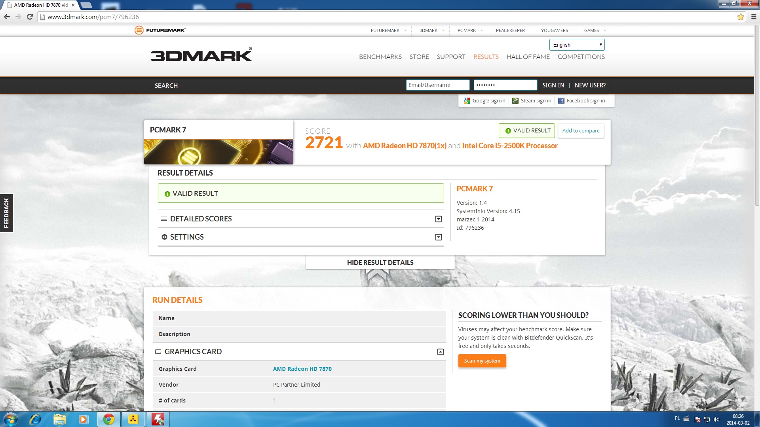Click the Steam sign in icon
Viewport: 760px width, 427px height.
tap(515, 101)
